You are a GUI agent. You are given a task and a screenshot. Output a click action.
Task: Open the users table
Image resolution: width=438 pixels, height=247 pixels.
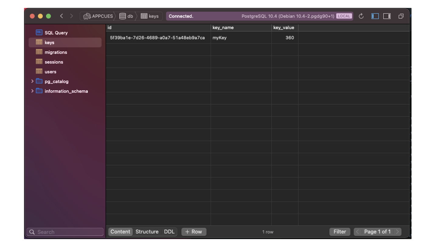click(x=50, y=72)
